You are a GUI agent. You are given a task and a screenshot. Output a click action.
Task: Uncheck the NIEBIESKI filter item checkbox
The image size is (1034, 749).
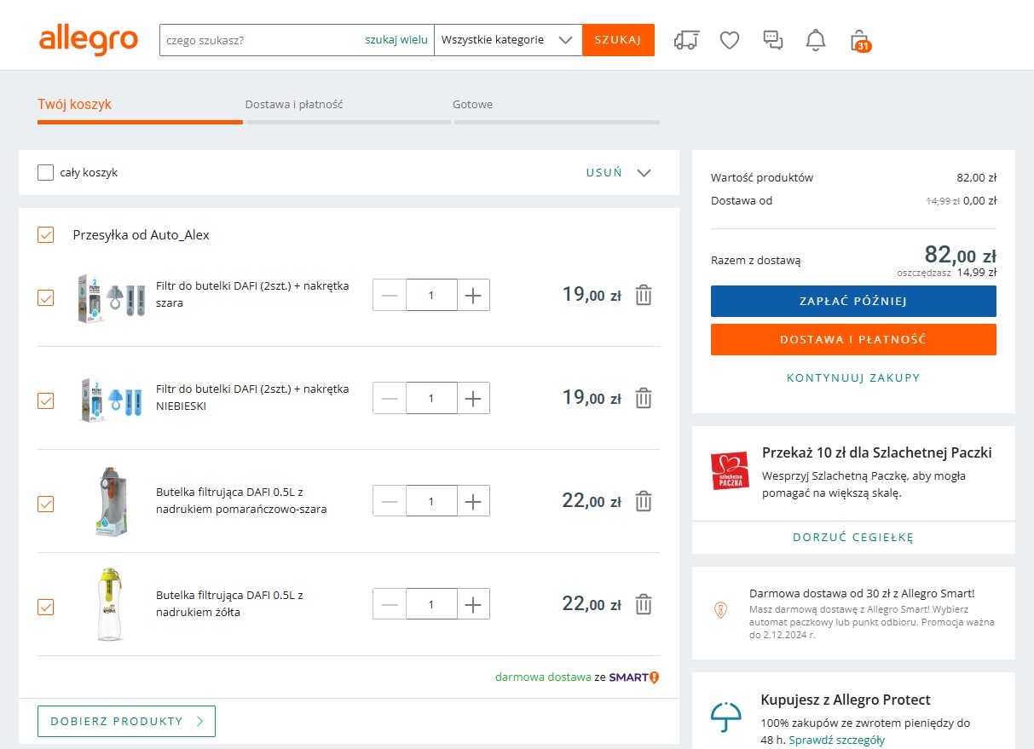(x=46, y=399)
